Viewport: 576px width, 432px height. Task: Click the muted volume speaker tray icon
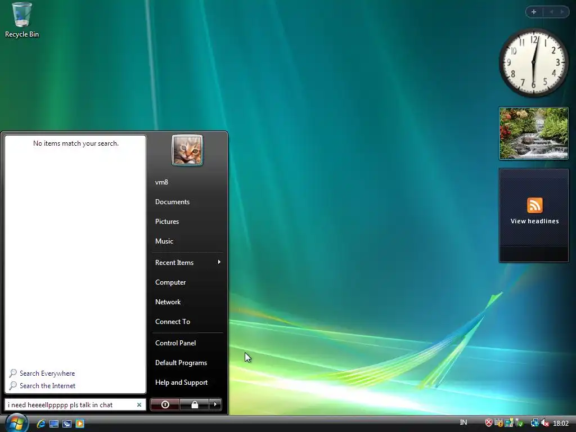coord(544,423)
